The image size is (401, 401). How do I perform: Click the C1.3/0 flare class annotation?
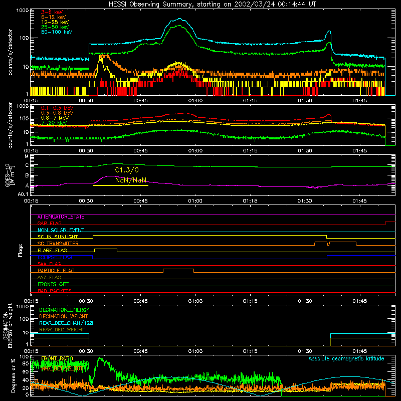click(x=127, y=170)
